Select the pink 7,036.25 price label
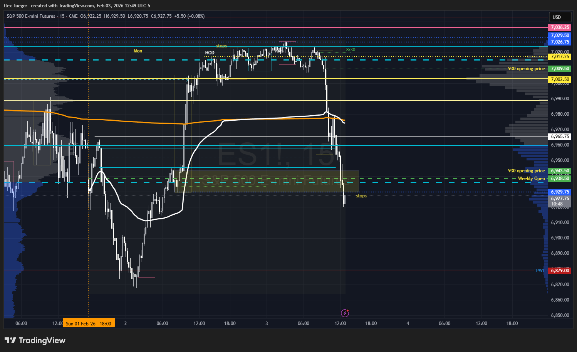The image size is (577, 352). tap(559, 27)
